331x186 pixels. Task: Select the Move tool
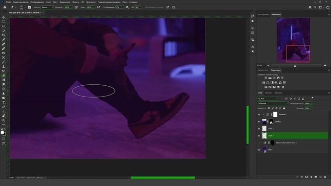[x=4, y=17]
